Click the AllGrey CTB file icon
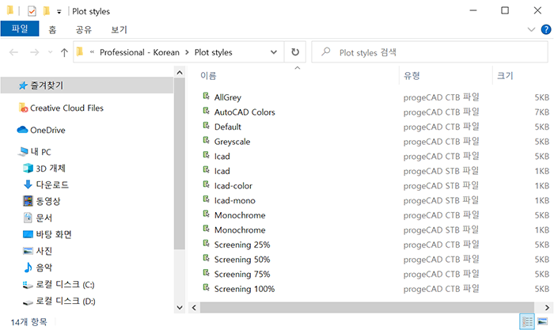 (206, 97)
